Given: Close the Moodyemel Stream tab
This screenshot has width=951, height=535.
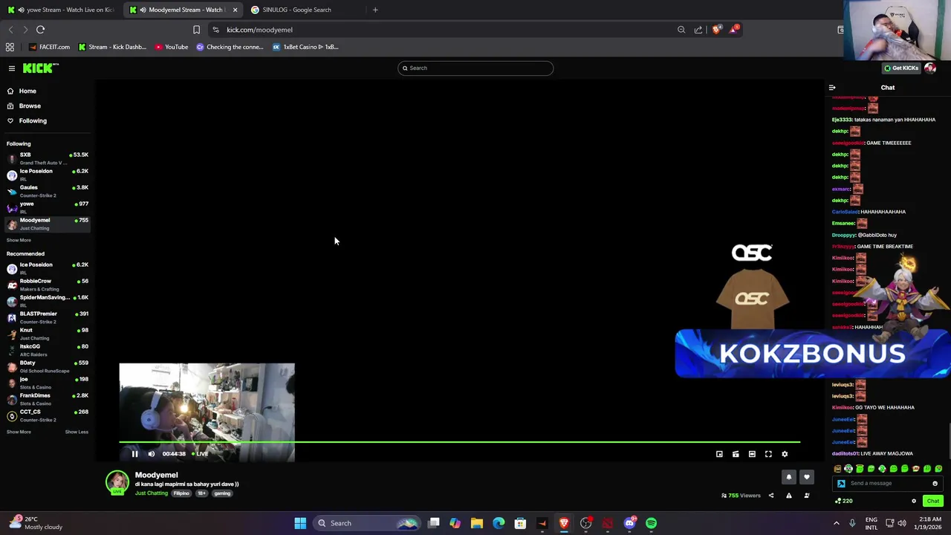Looking at the screenshot, I should pyautogui.click(x=235, y=10).
